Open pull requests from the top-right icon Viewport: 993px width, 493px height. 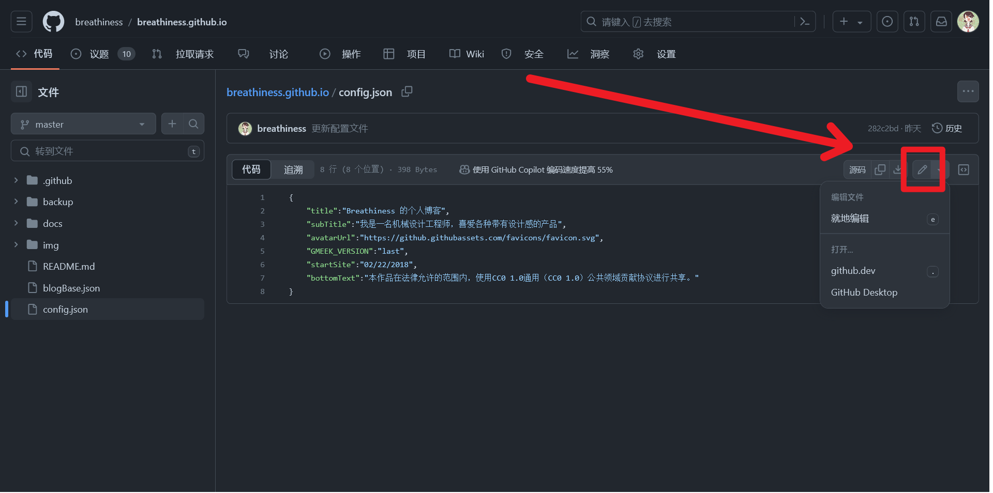914,21
